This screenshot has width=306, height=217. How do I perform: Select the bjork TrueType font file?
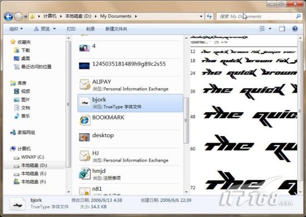[x=130, y=103]
